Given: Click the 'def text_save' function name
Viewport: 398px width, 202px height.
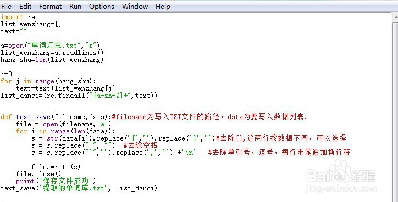Looking at the screenshot, I should click(x=33, y=117).
